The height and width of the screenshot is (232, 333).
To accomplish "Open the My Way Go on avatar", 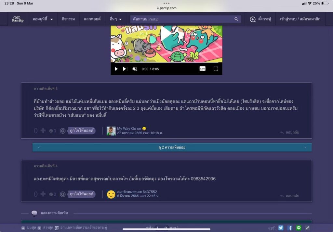I will (111, 131).
